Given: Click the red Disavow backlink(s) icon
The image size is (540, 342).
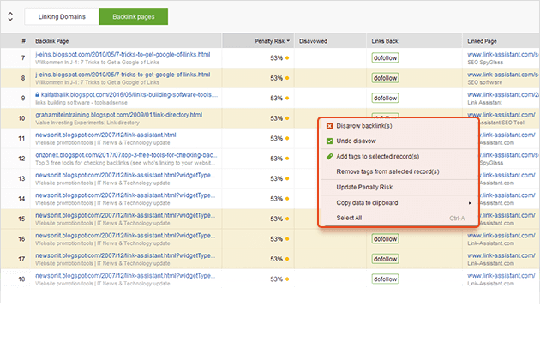Looking at the screenshot, I should [329, 126].
